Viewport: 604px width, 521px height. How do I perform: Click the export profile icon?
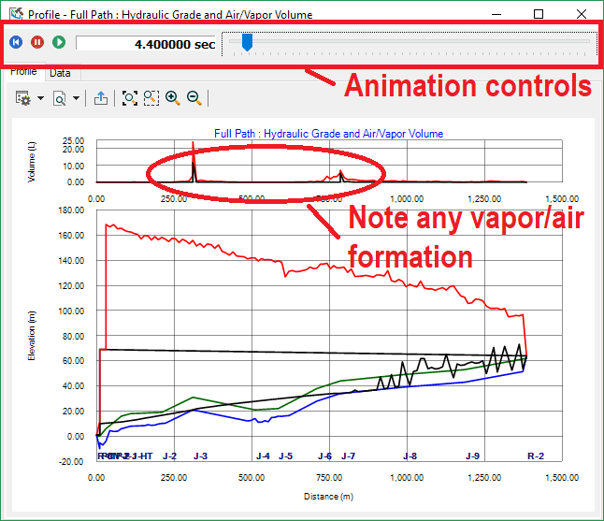[101, 98]
